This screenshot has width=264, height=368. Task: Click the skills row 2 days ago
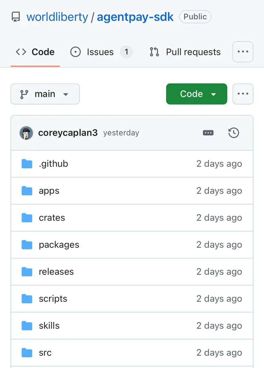coord(219,326)
